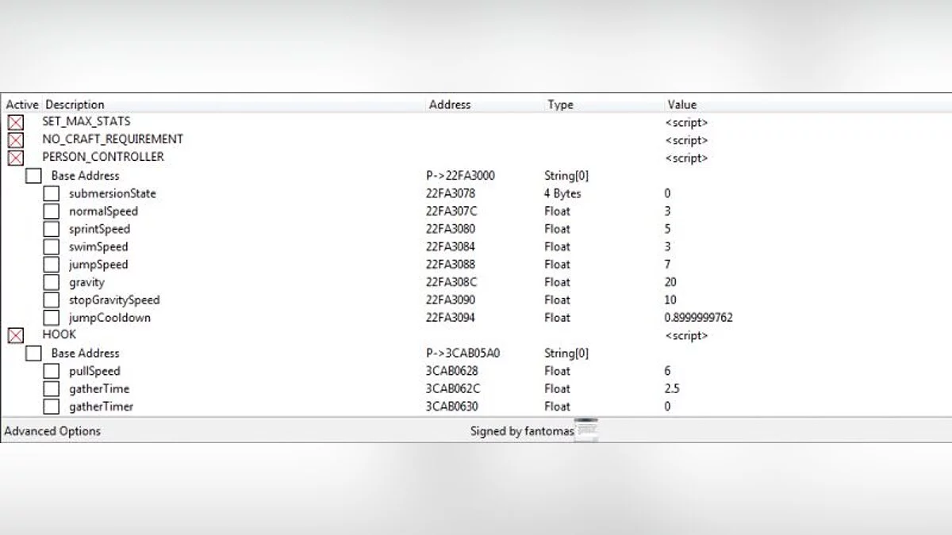
Task: Freeze the pullSpeed value checkbox
Action: click(51, 371)
